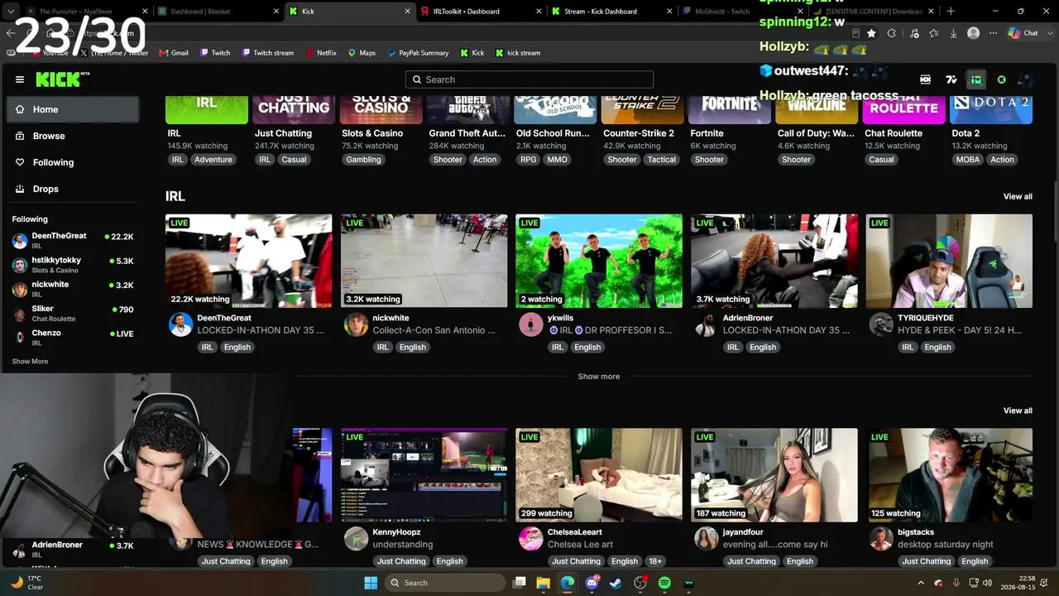Open the Windows Start menu
This screenshot has height=596, width=1059.
click(371, 583)
